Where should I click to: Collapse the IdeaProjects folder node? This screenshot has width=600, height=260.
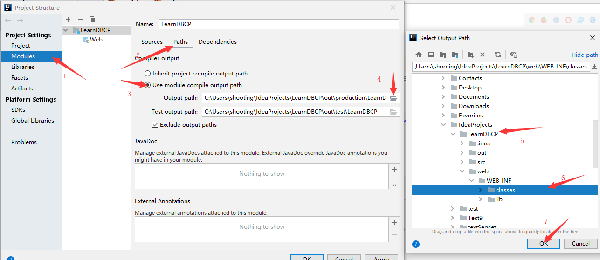tap(443, 125)
